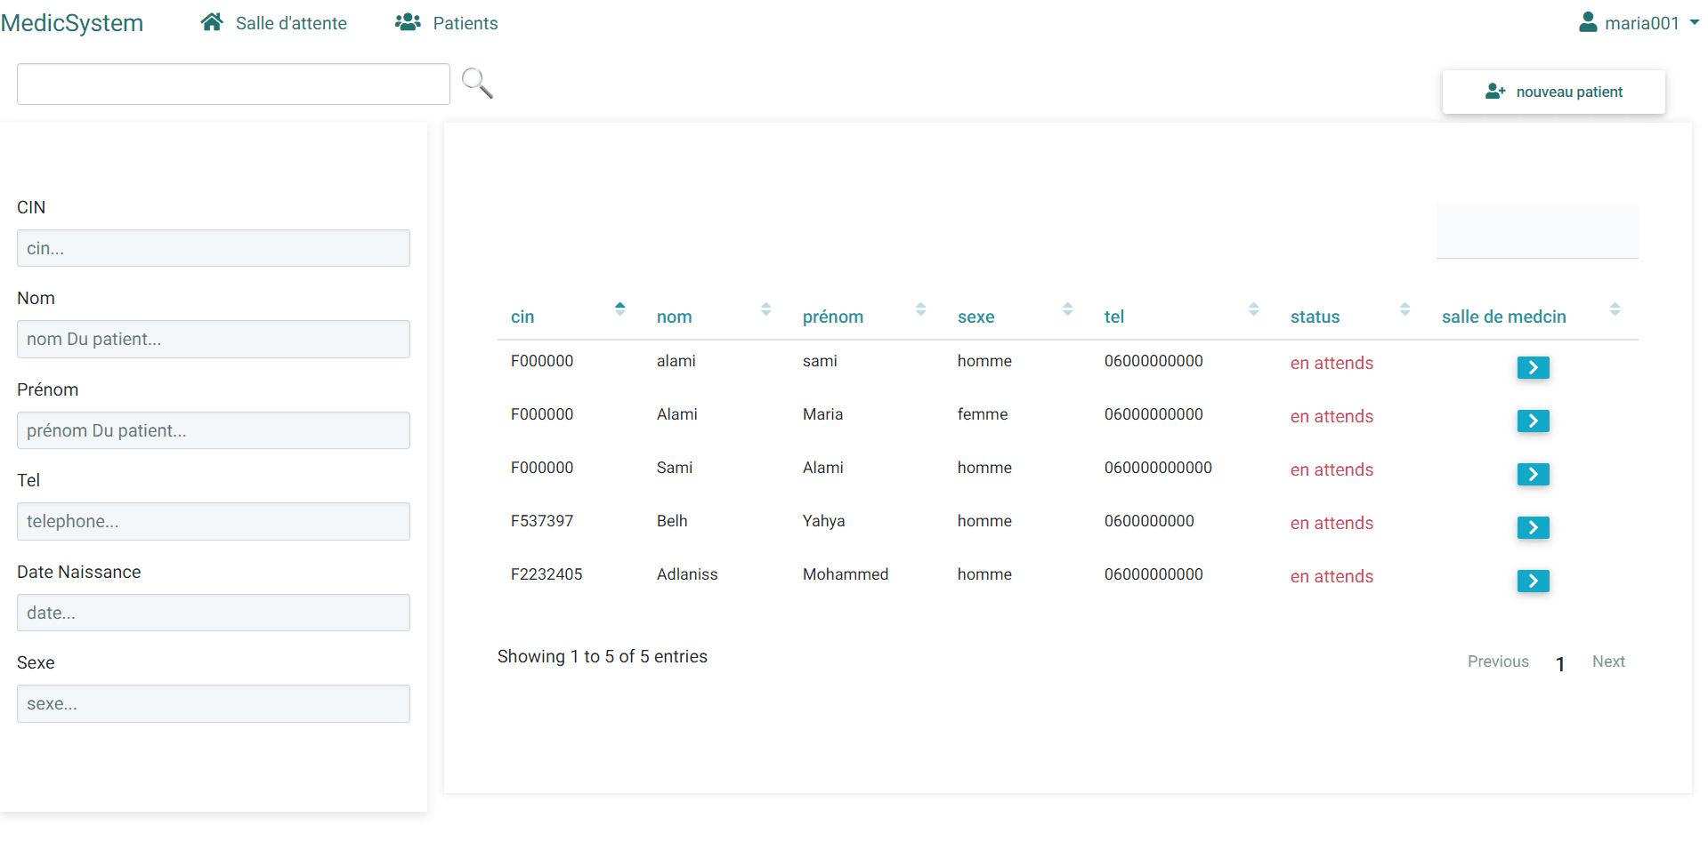Screen dimensions: 1708x850
Task: Sort the table by status arrows
Action: [1404, 309]
